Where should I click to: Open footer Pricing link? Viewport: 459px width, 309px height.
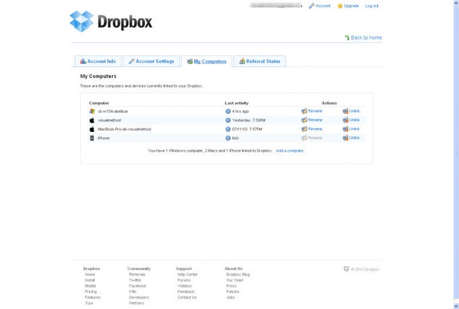pos(90,291)
